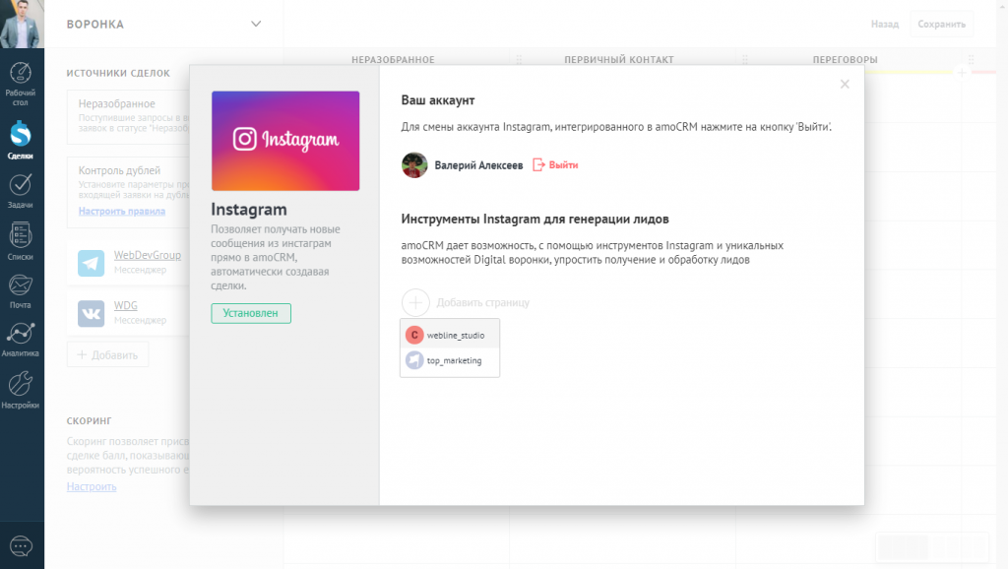This screenshot has height=569, width=1008.
Task: Open the Настройки settings section
Action: click(21, 390)
